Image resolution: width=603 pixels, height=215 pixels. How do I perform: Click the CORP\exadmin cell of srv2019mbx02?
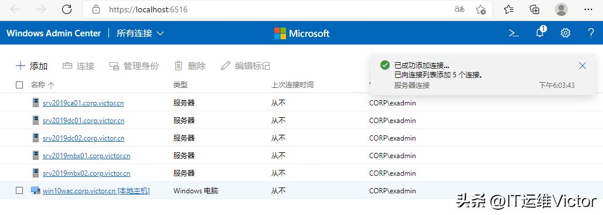392,173
